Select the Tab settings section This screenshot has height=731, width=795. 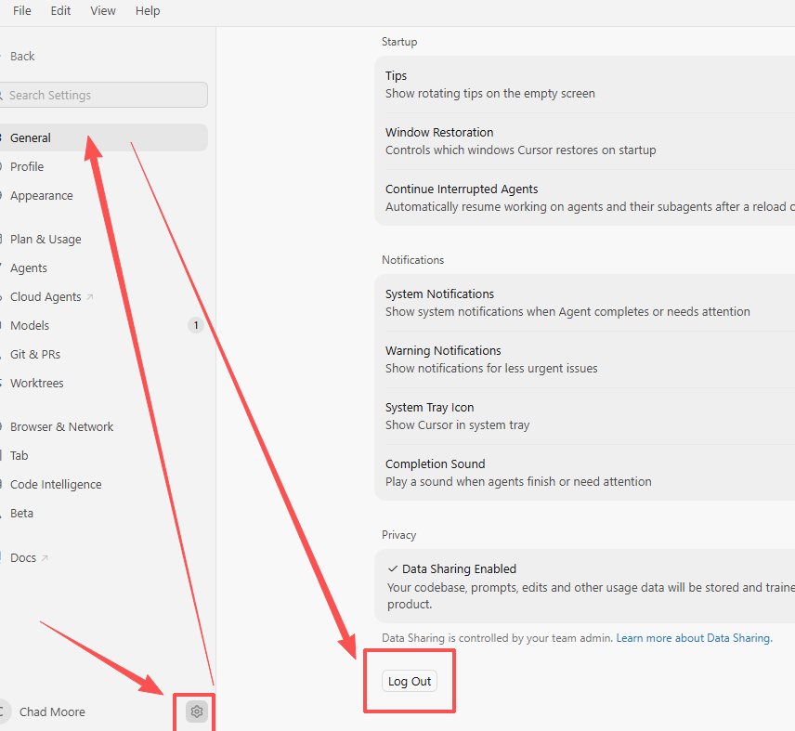point(19,456)
